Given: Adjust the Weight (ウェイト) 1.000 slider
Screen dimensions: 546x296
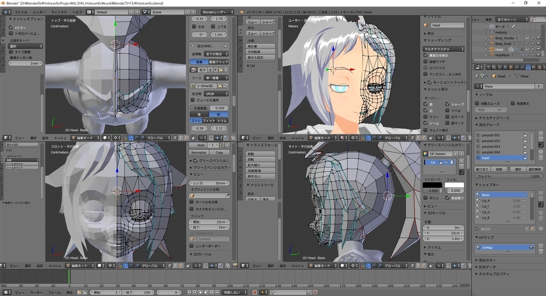Looking at the screenshot, I should pos(508,177).
